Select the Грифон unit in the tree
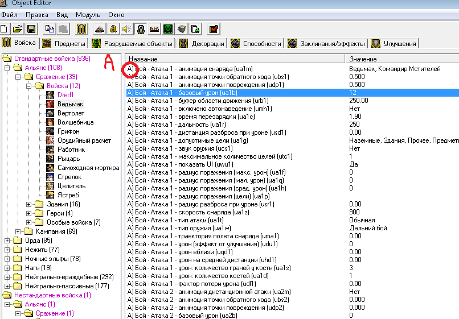The width and height of the screenshot is (459, 319). 68,131
